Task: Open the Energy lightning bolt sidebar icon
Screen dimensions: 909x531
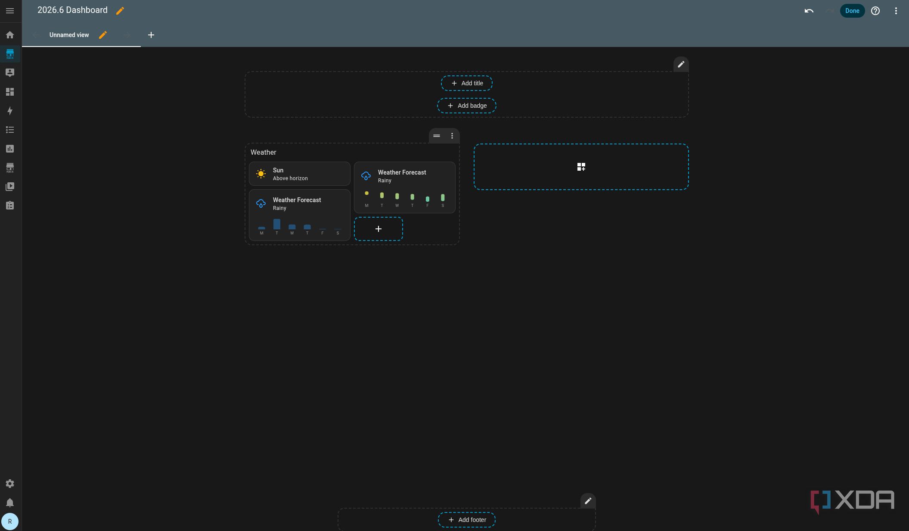Action: (x=10, y=111)
